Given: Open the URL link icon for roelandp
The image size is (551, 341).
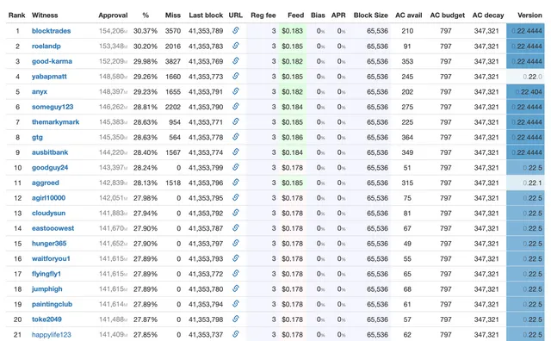Looking at the screenshot, I should point(236,46).
